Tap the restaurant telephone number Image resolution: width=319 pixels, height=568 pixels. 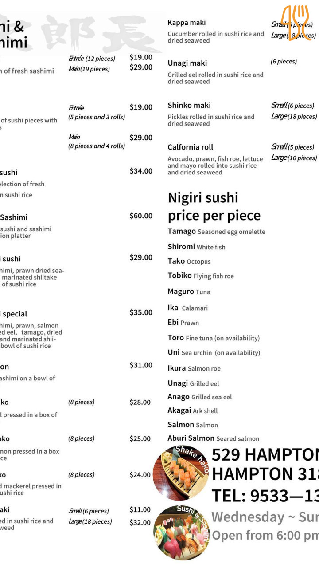[x=265, y=495]
